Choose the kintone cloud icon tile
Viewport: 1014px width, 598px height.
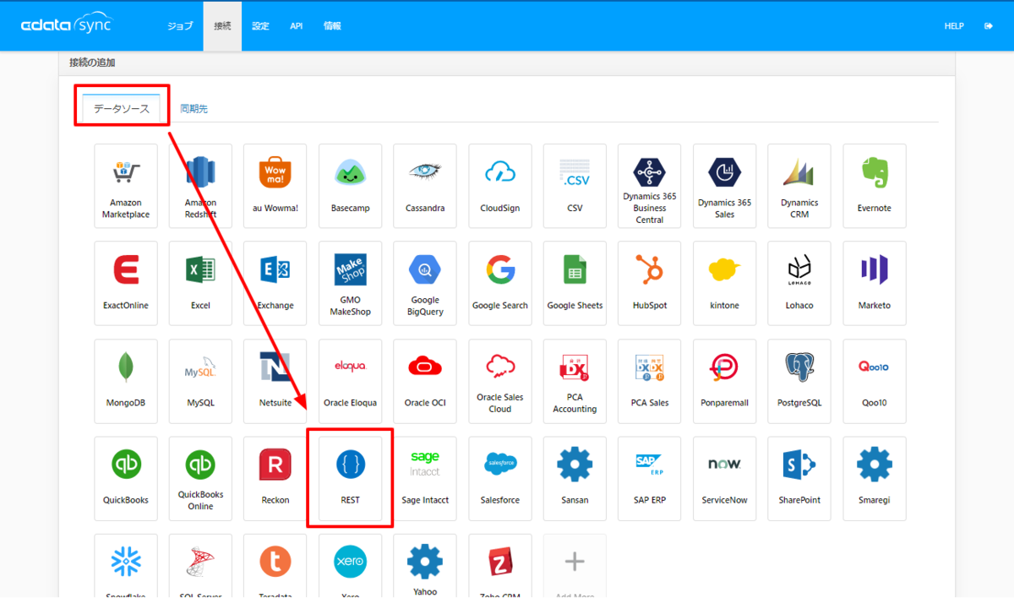click(724, 283)
